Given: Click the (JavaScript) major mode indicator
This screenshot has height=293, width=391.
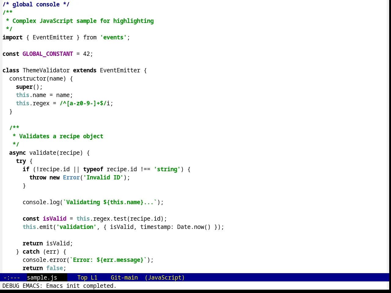Looking at the screenshot, I should point(165,277).
